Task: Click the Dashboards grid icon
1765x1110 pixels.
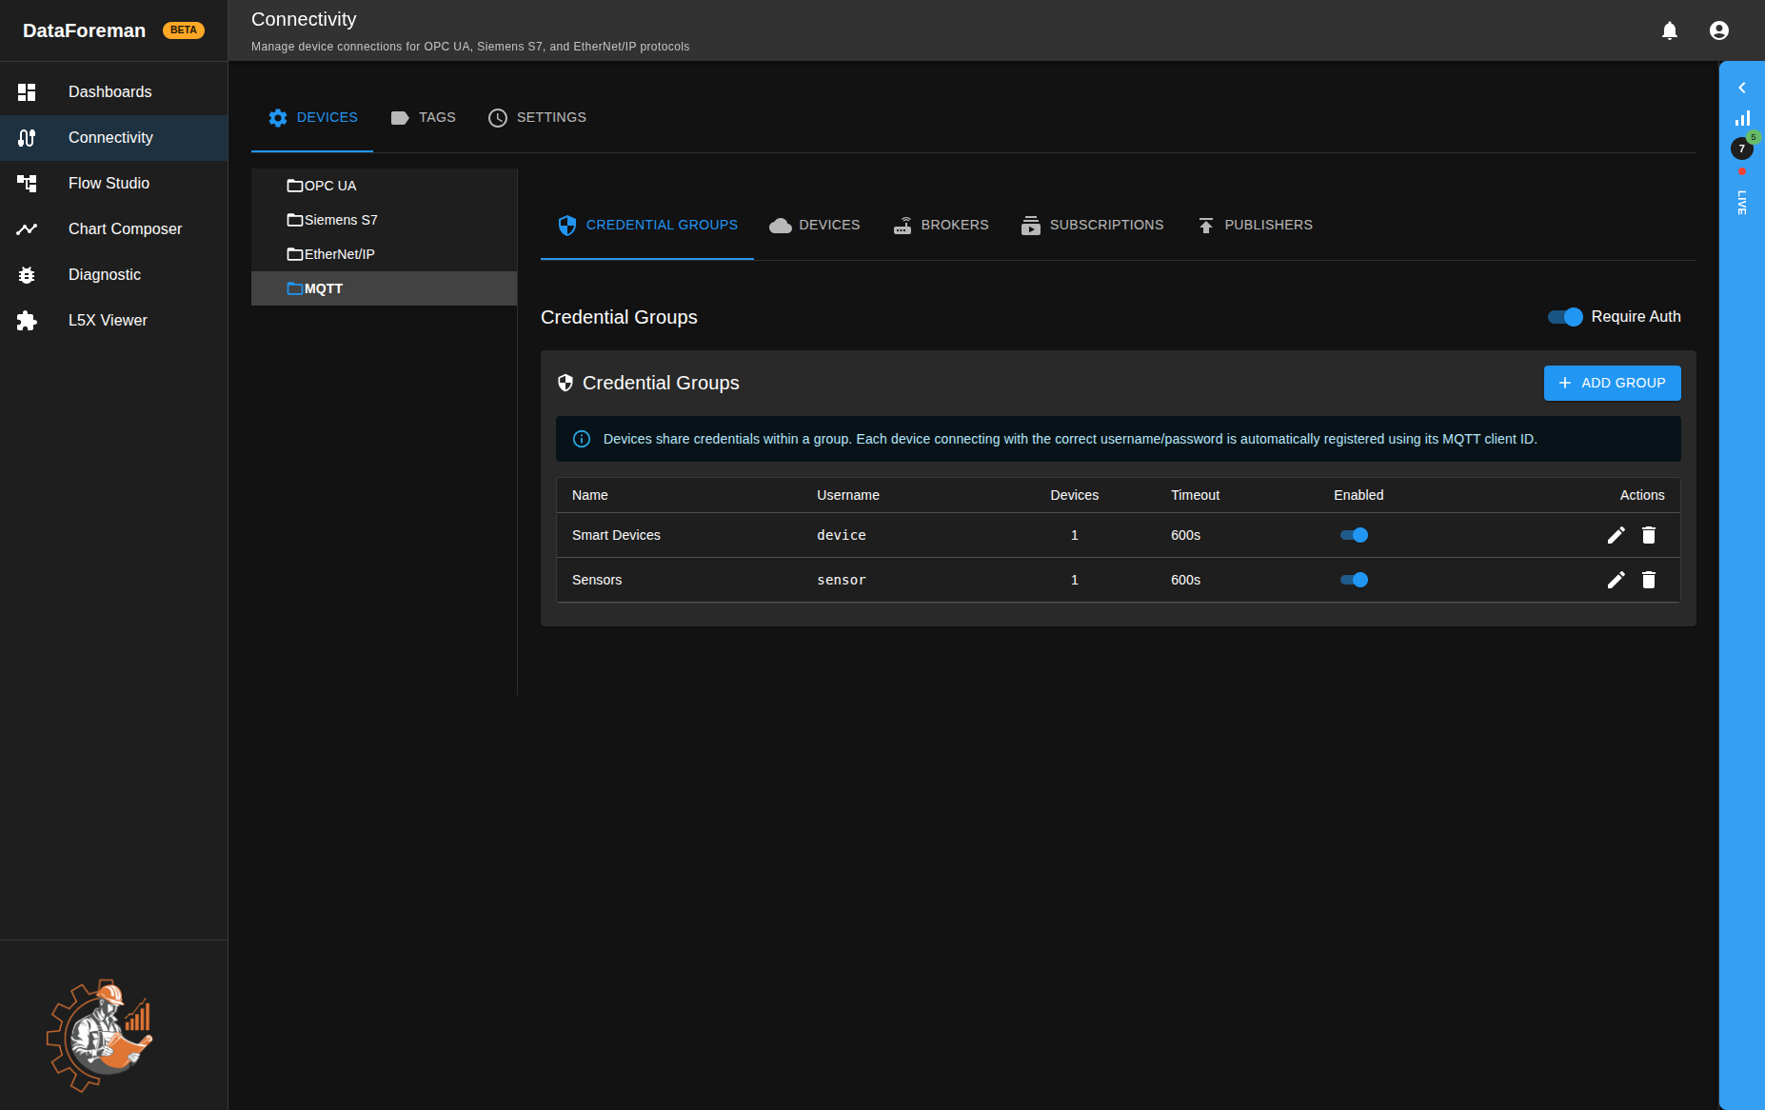Action: click(27, 91)
